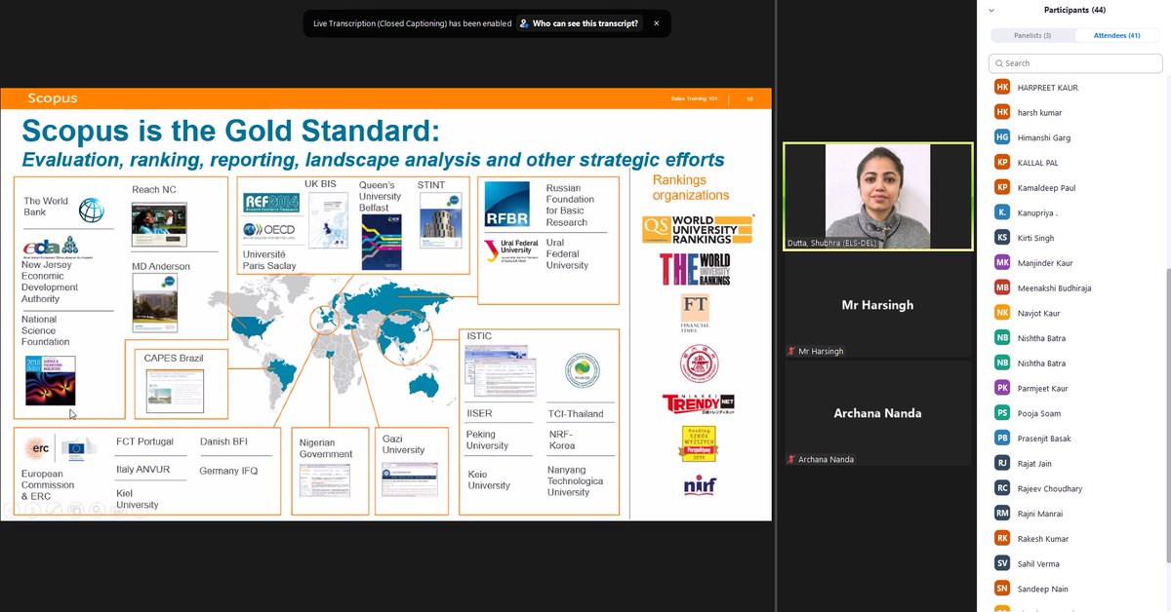Click the THE World University Rankings logo
Viewport: 1171px width, 612px height.
pyautogui.click(x=695, y=269)
